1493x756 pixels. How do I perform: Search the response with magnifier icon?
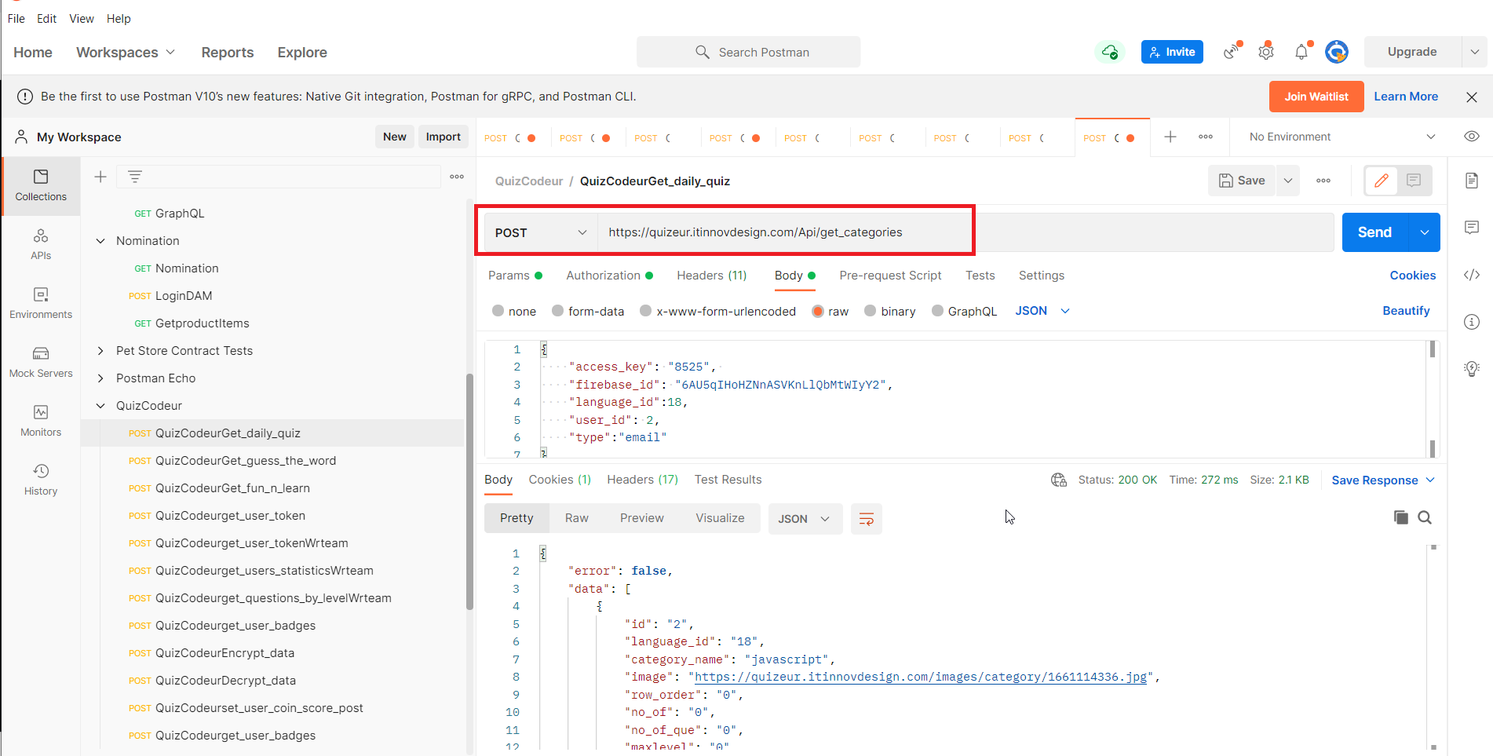point(1425,517)
